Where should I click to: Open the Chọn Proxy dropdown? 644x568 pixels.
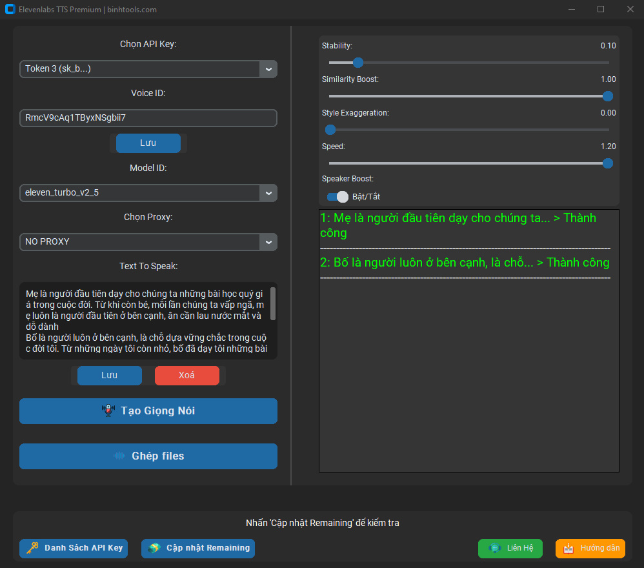(x=268, y=241)
